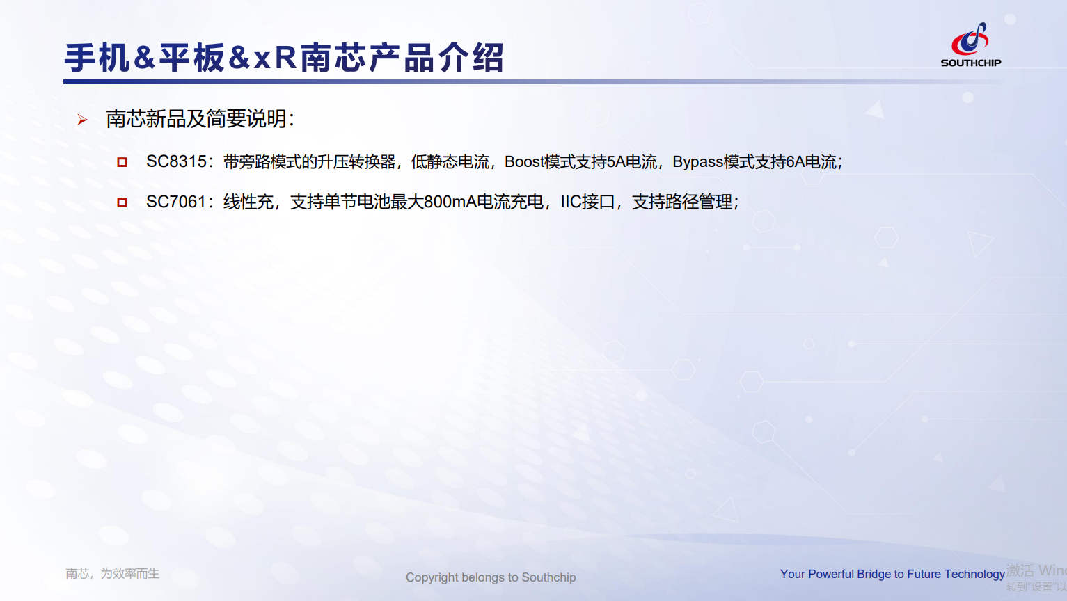
Task: Click the red square bullet beside SC8315
Action: coord(122,162)
